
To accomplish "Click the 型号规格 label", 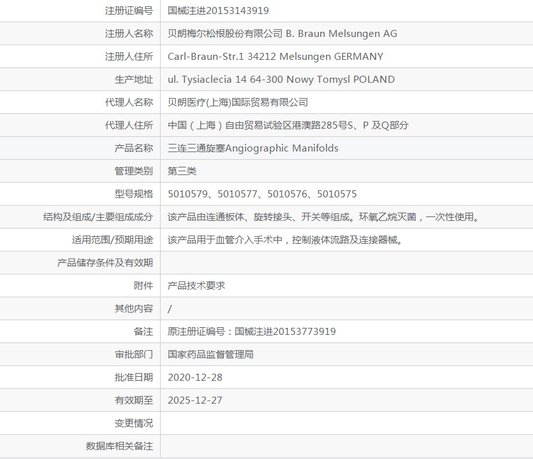I will point(134,194).
